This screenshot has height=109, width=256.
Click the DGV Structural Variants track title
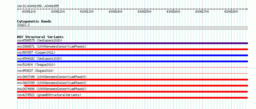pyautogui.click(x=40, y=37)
